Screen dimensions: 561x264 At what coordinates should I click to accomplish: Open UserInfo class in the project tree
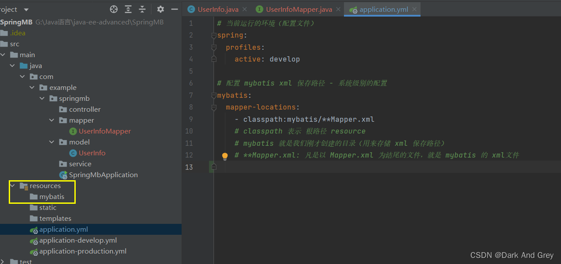click(92, 153)
